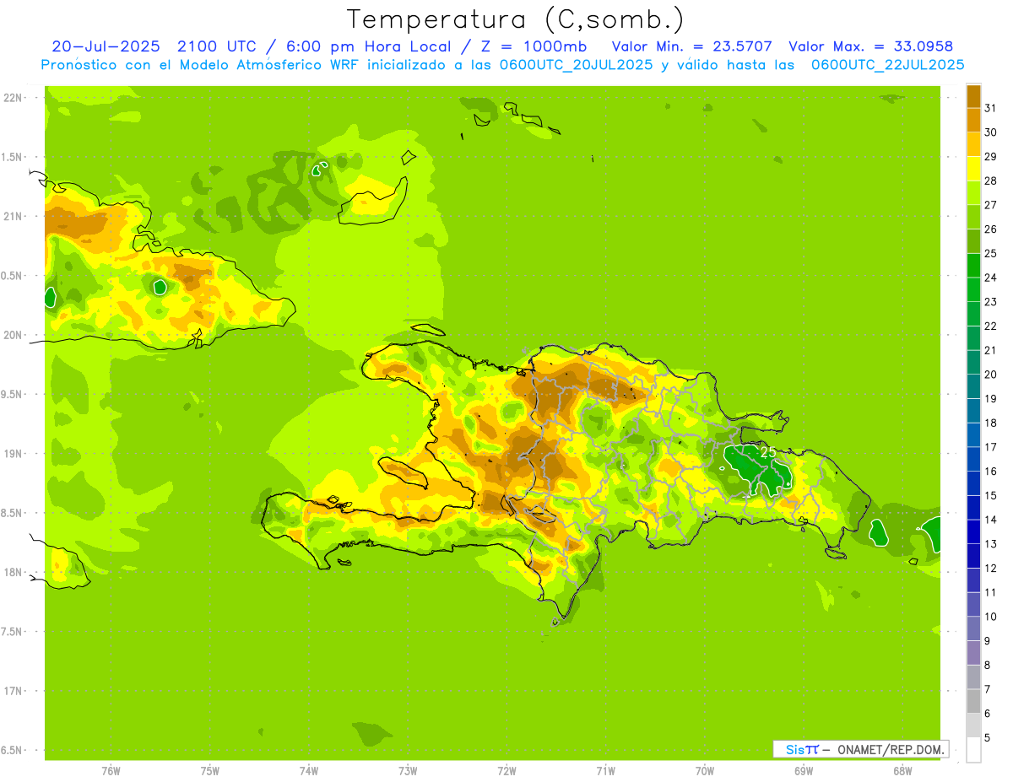Click the legend value '12'
The image size is (1013, 782).
point(990,569)
